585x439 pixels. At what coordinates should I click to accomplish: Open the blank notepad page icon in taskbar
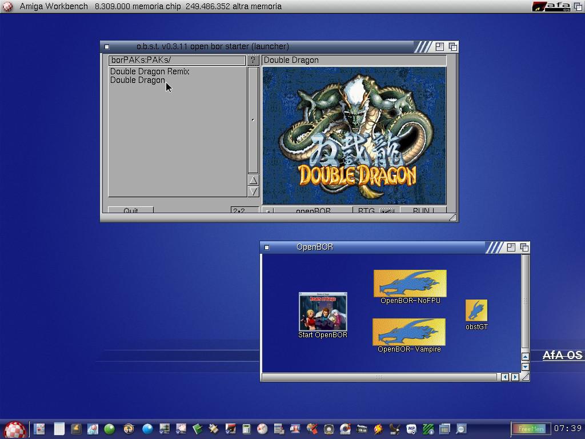point(59,429)
